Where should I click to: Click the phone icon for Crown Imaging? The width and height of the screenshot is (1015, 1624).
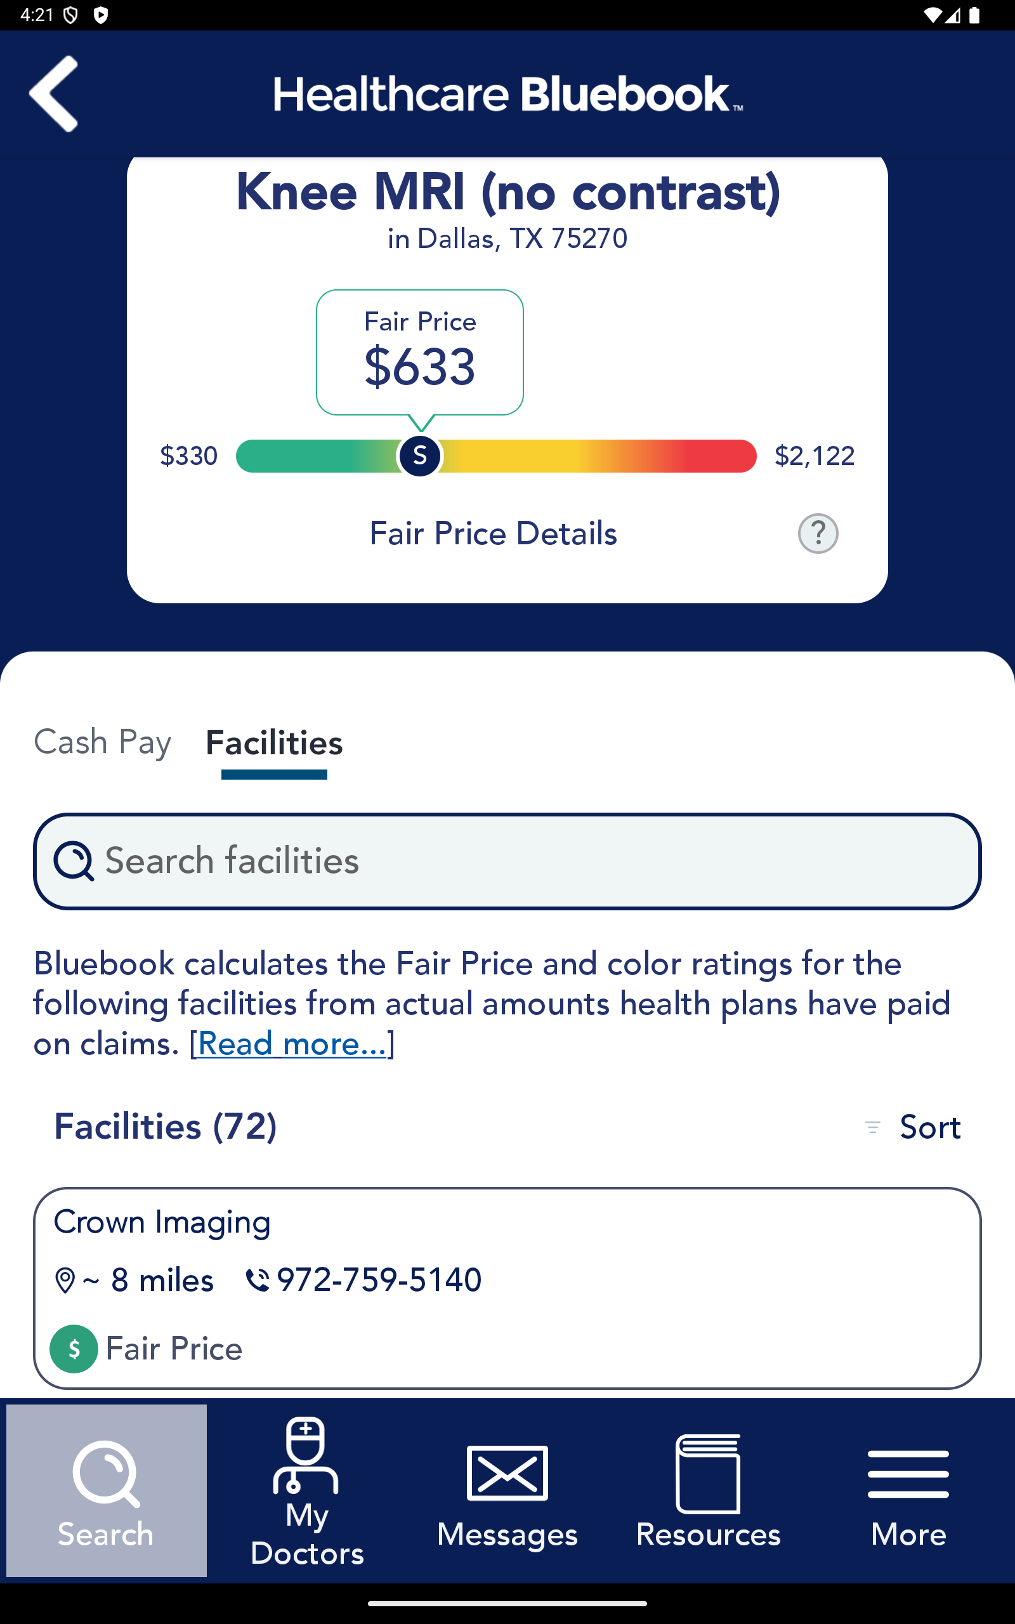257,1280
